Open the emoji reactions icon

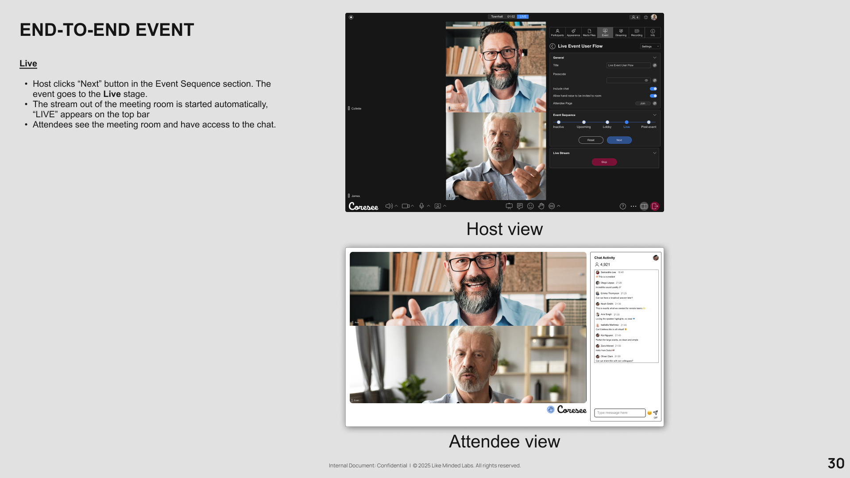pyautogui.click(x=530, y=206)
